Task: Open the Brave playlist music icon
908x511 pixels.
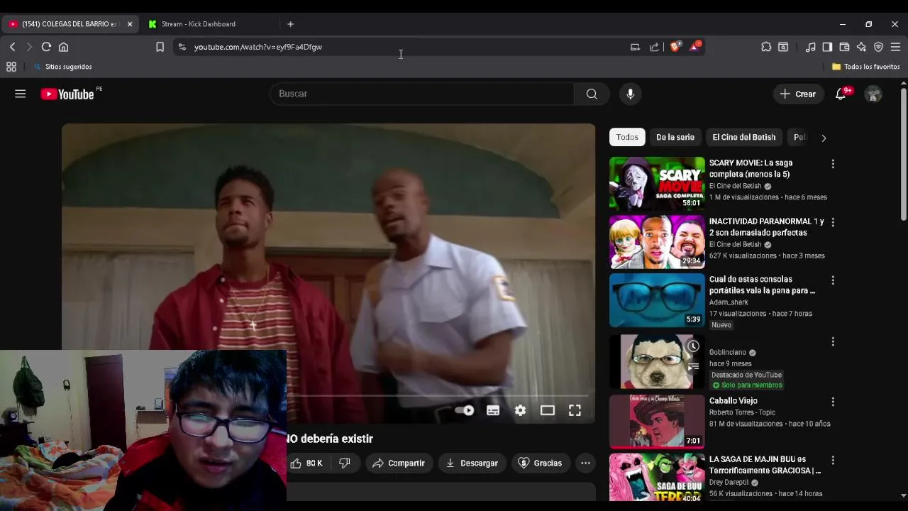Action: pos(810,47)
